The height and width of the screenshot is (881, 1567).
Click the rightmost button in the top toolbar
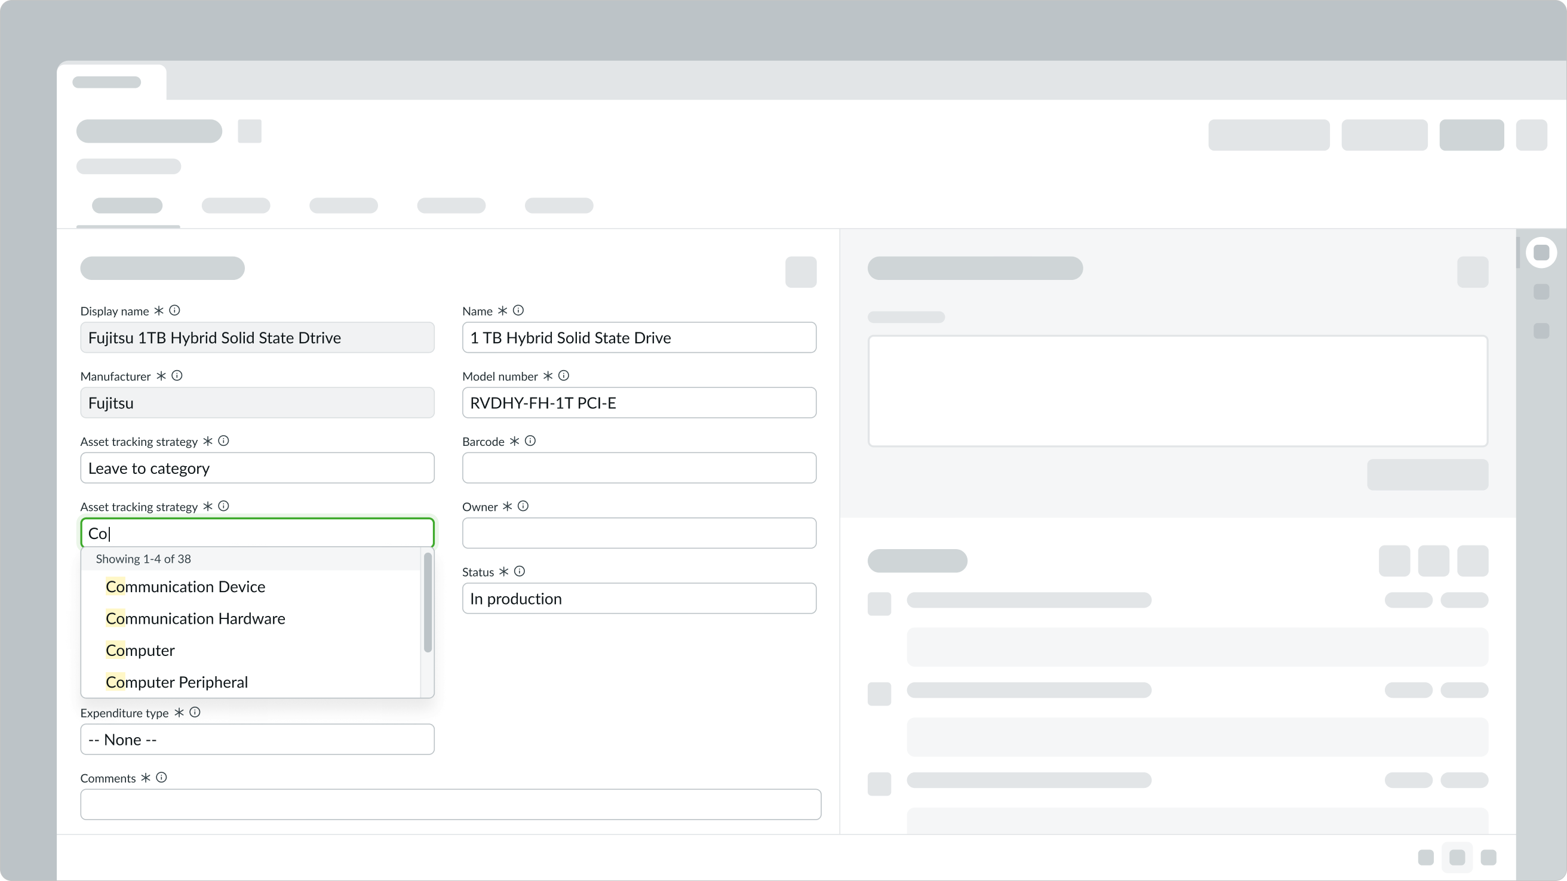[x=1532, y=135]
